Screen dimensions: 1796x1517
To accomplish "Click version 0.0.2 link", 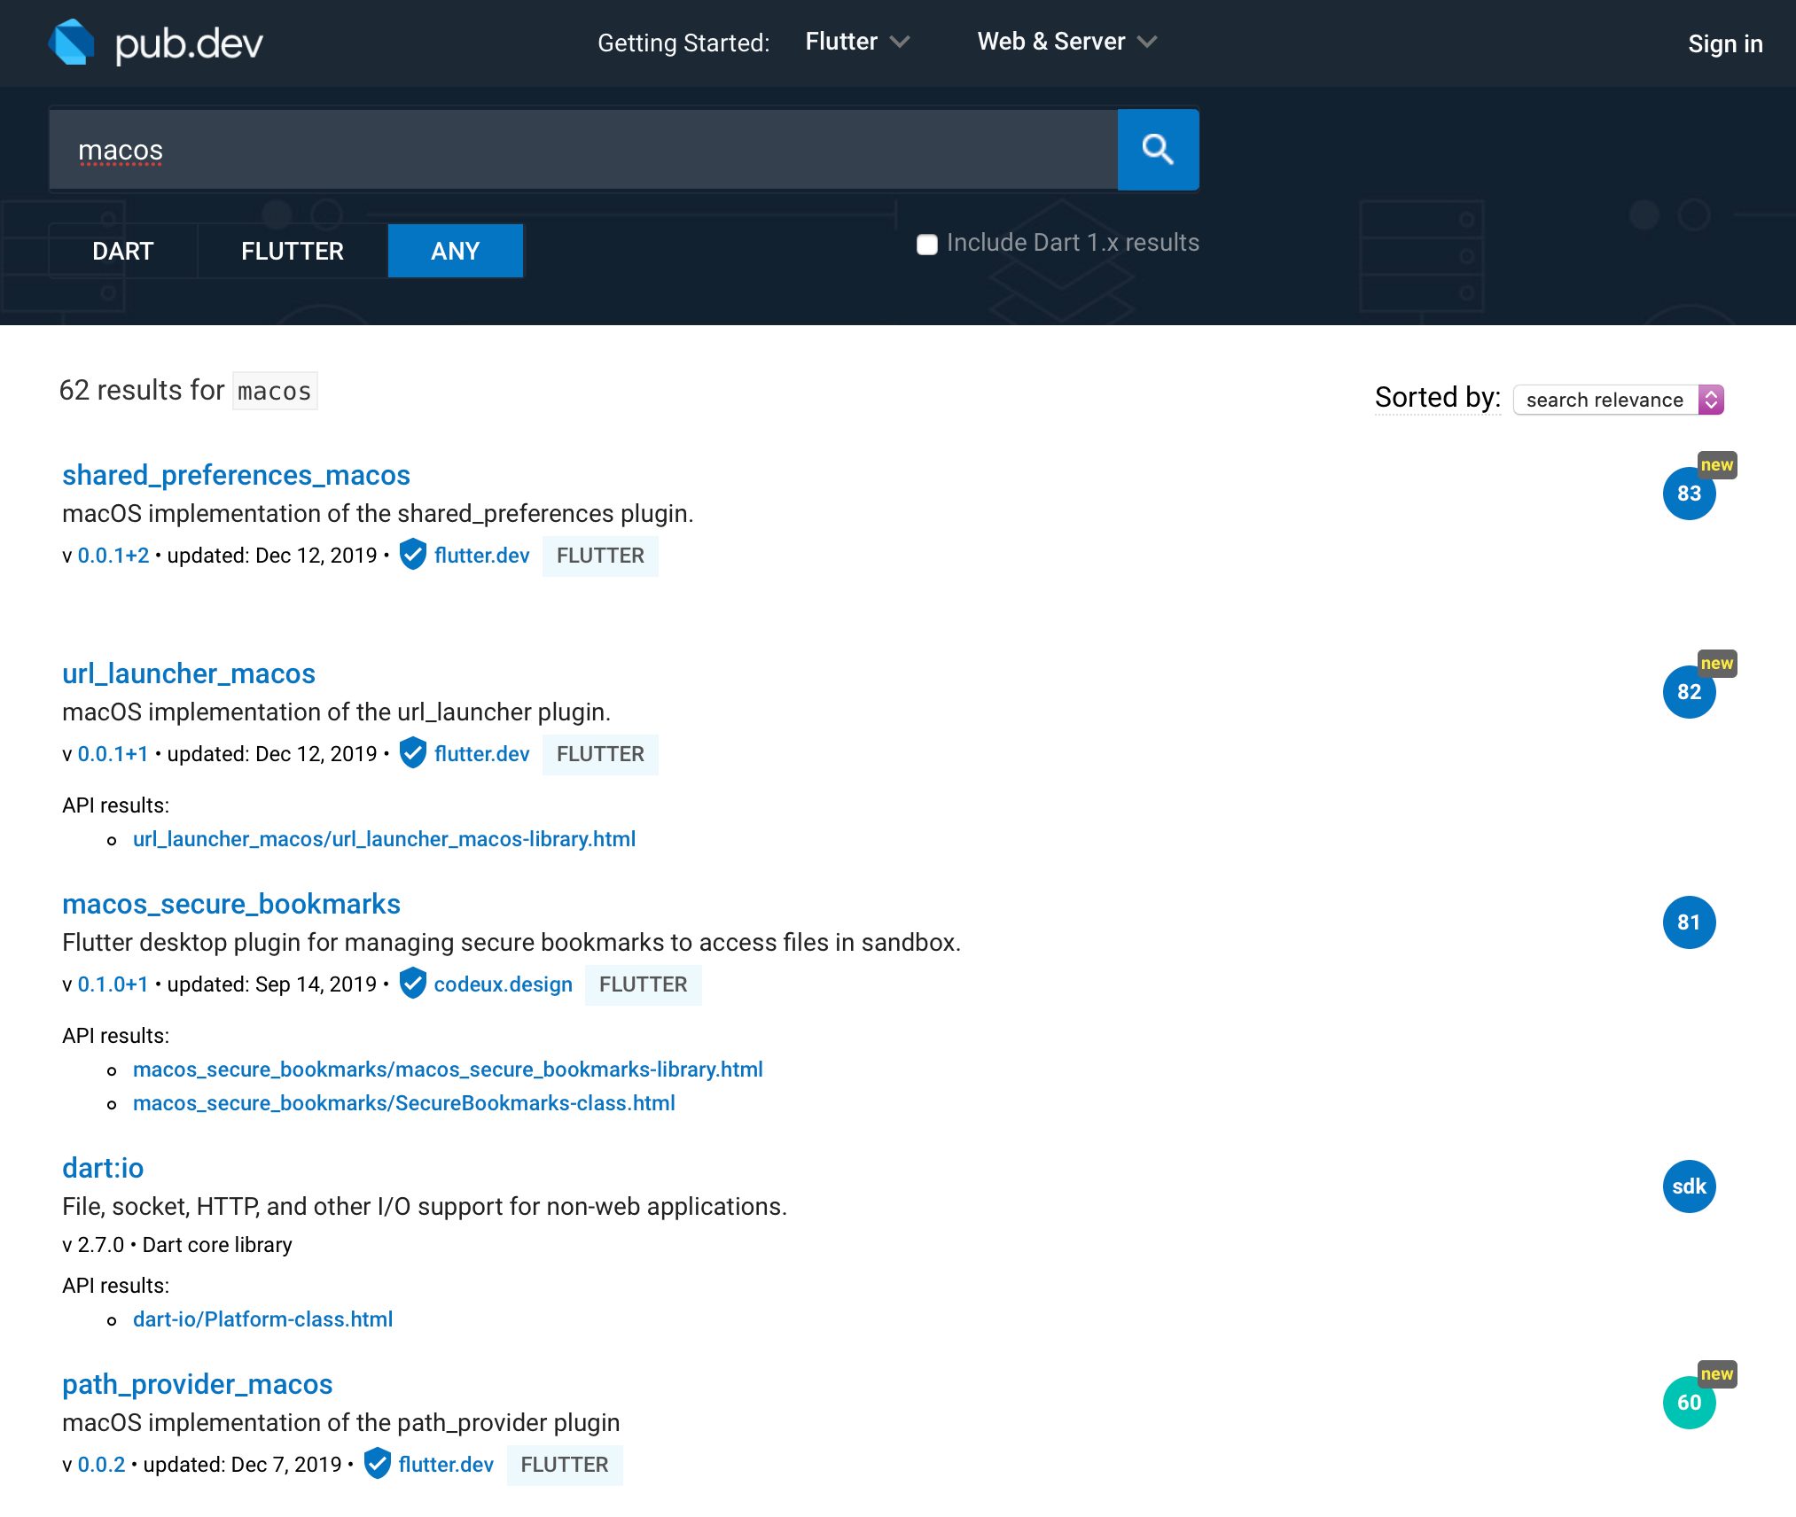I will pyautogui.click(x=102, y=1465).
